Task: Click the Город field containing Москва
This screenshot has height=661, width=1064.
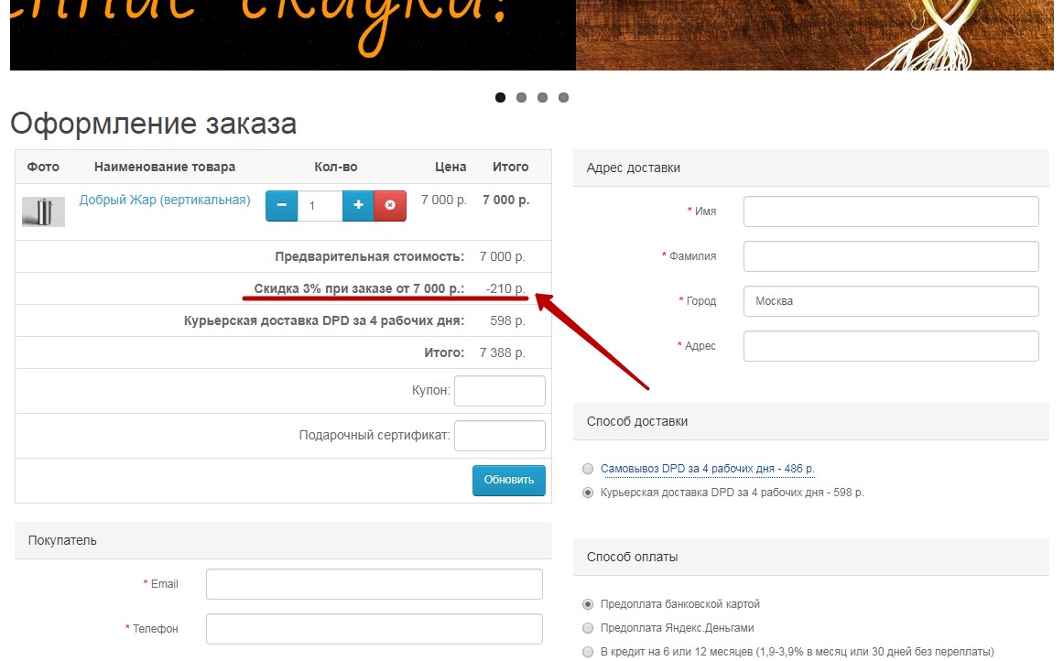Action: (890, 301)
